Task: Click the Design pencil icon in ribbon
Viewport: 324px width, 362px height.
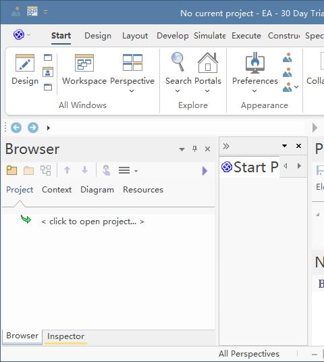Action: click(x=25, y=63)
